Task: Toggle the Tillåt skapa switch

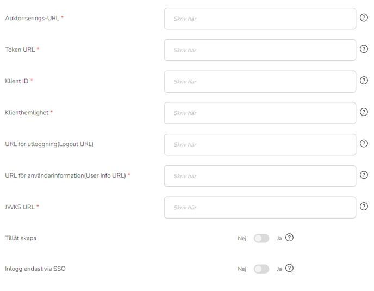Action: [x=261, y=238]
